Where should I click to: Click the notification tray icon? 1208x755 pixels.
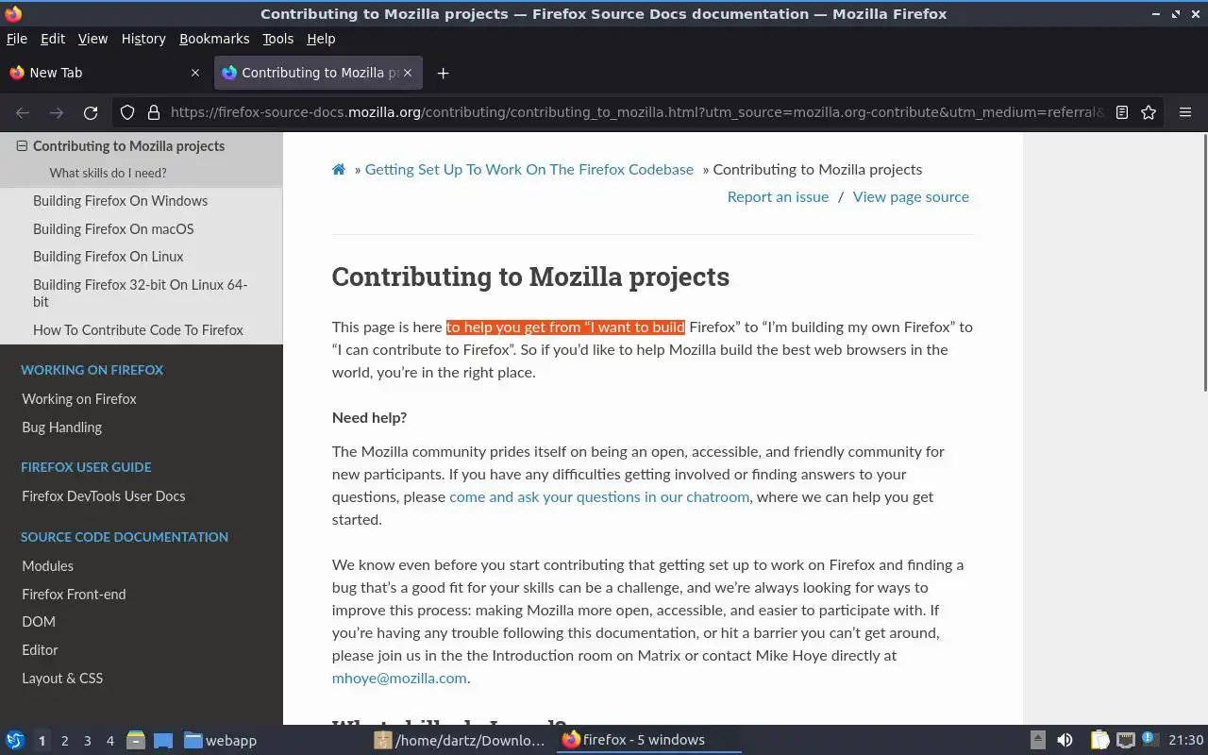click(1149, 740)
